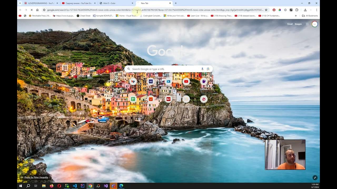This screenshot has height=189, width=337.
Task: Open Task View in the taskbar
Action: pos(36,186)
